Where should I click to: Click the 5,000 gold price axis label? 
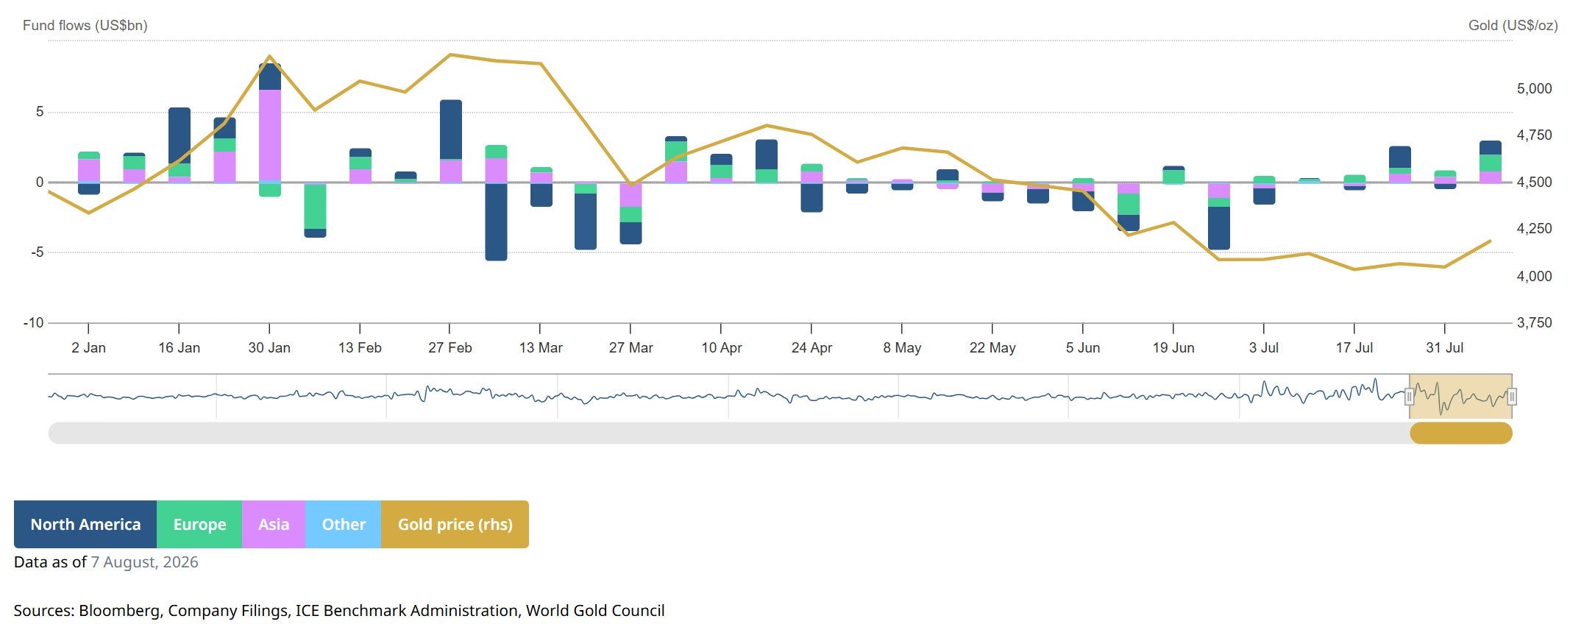1535,88
